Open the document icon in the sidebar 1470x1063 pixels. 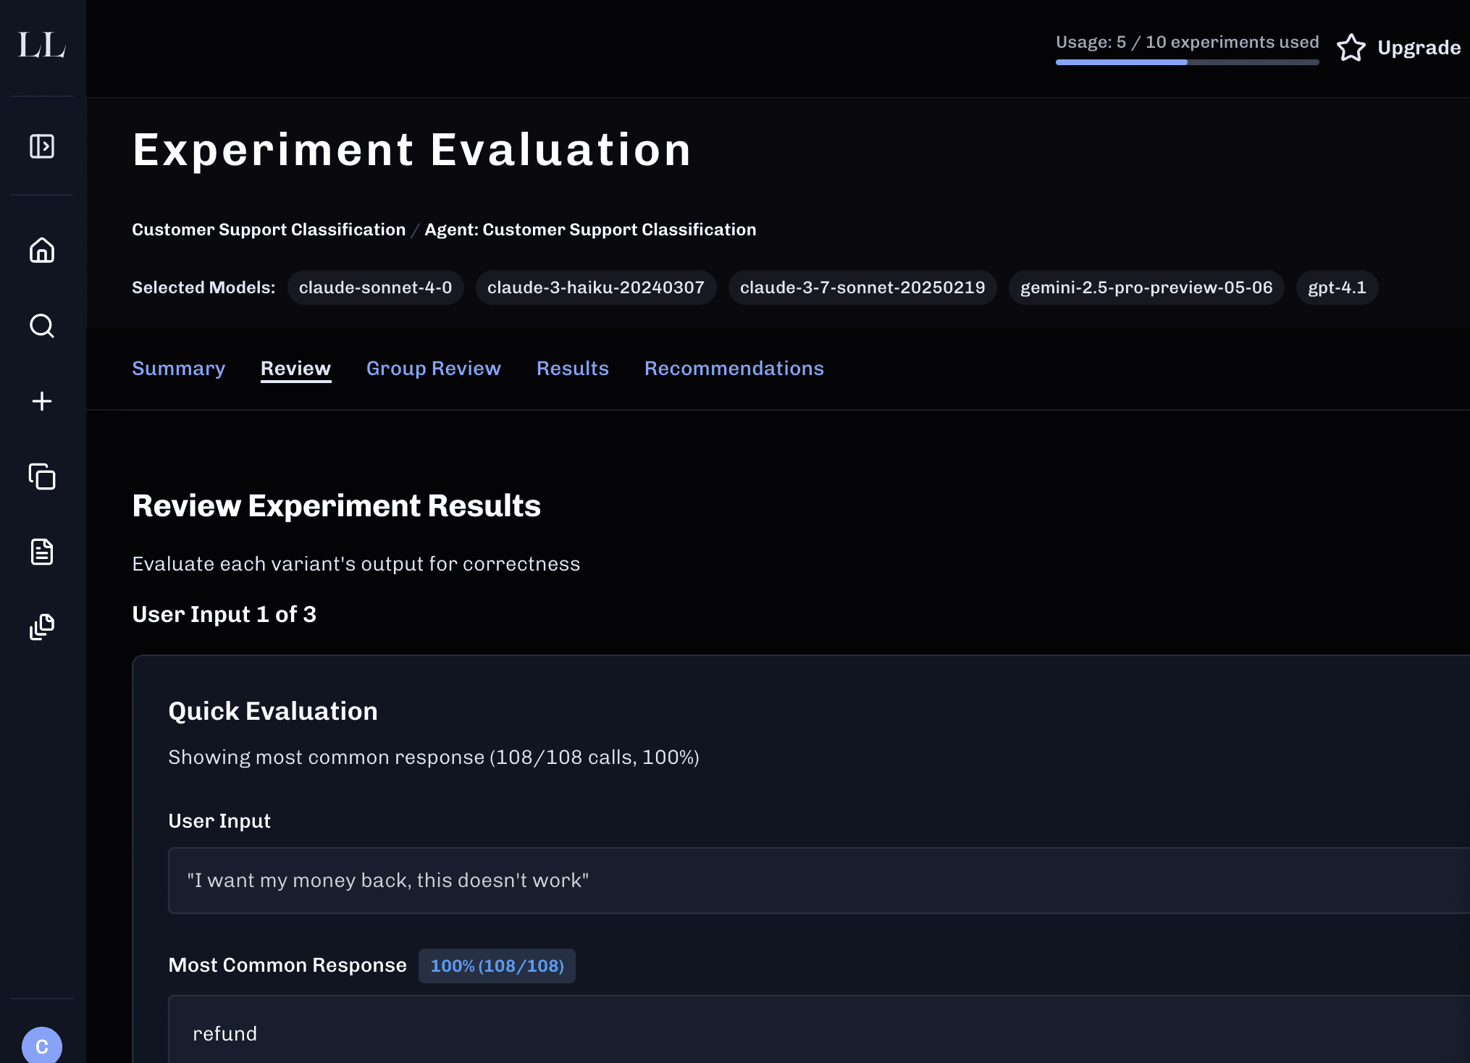pyautogui.click(x=41, y=552)
